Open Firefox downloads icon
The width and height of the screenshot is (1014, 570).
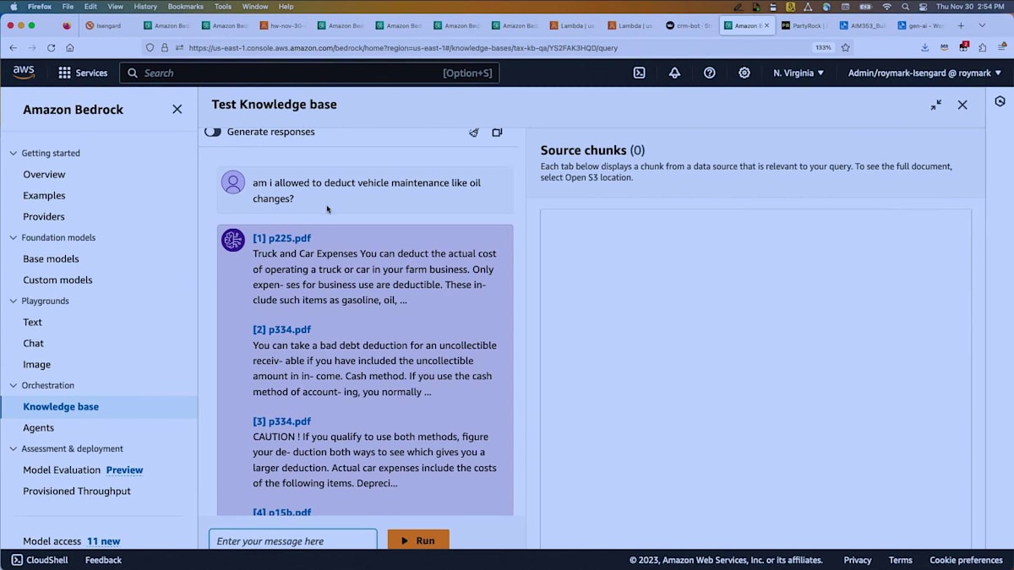click(x=925, y=48)
